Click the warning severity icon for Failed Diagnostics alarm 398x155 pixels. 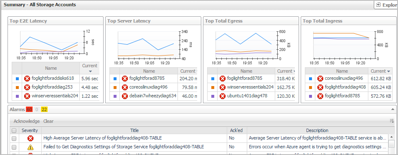[30, 147]
